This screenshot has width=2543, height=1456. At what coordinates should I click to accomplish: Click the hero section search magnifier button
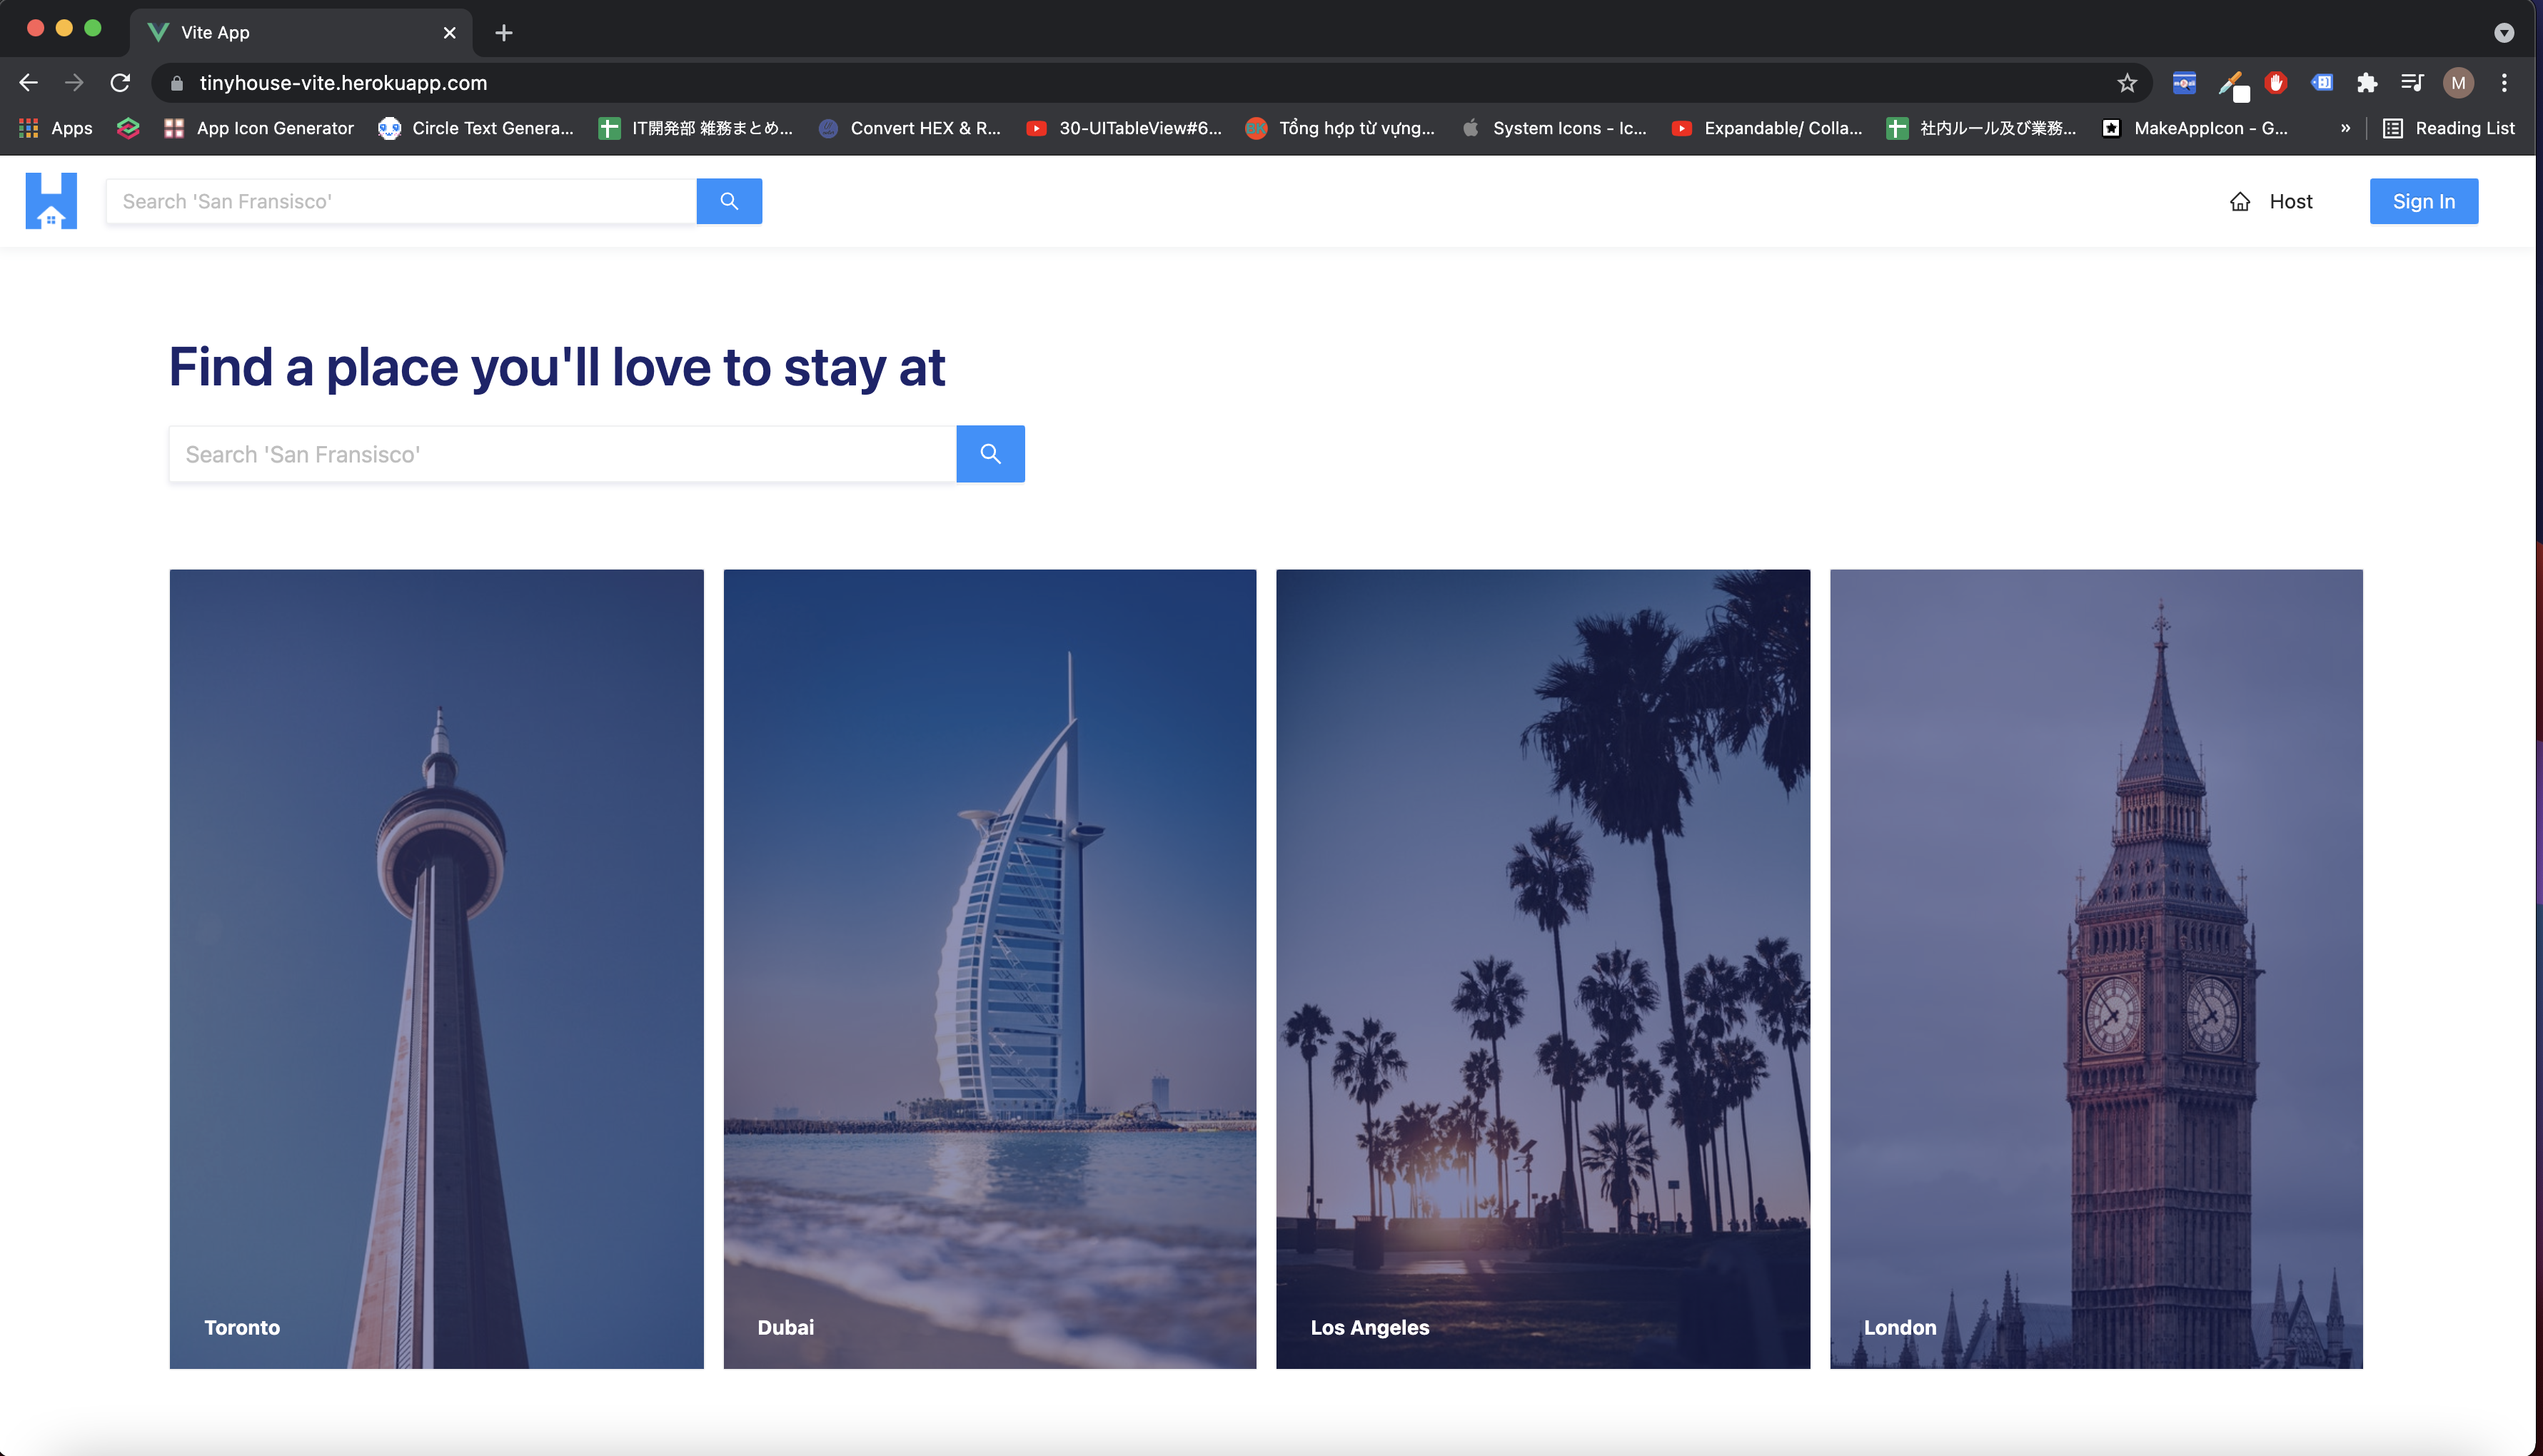coord(990,454)
